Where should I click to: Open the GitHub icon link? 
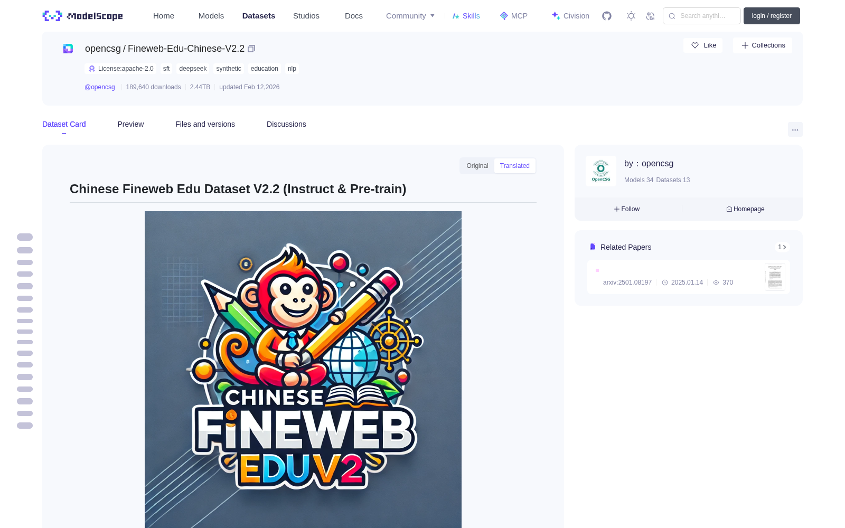pyautogui.click(x=607, y=16)
